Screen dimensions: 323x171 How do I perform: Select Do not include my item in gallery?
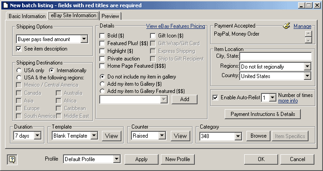(x=102, y=77)
